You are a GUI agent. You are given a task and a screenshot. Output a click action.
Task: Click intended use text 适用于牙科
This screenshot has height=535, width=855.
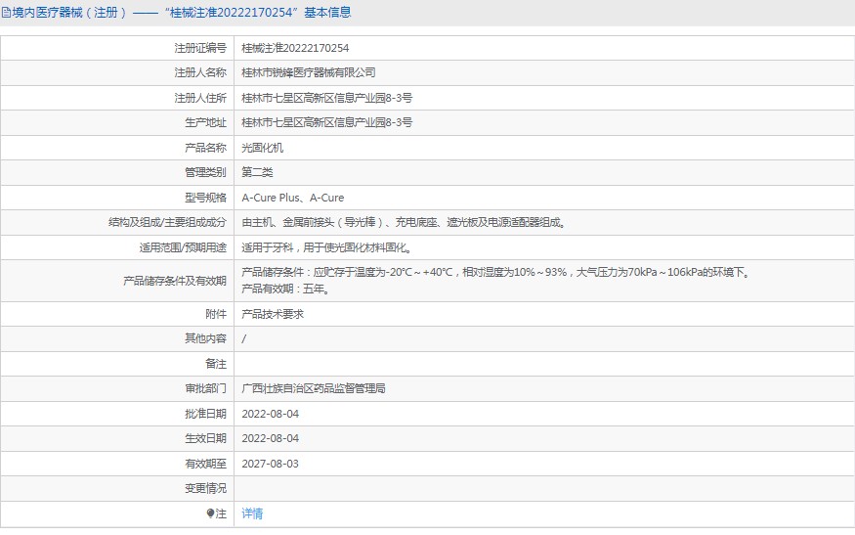[326, 247]
